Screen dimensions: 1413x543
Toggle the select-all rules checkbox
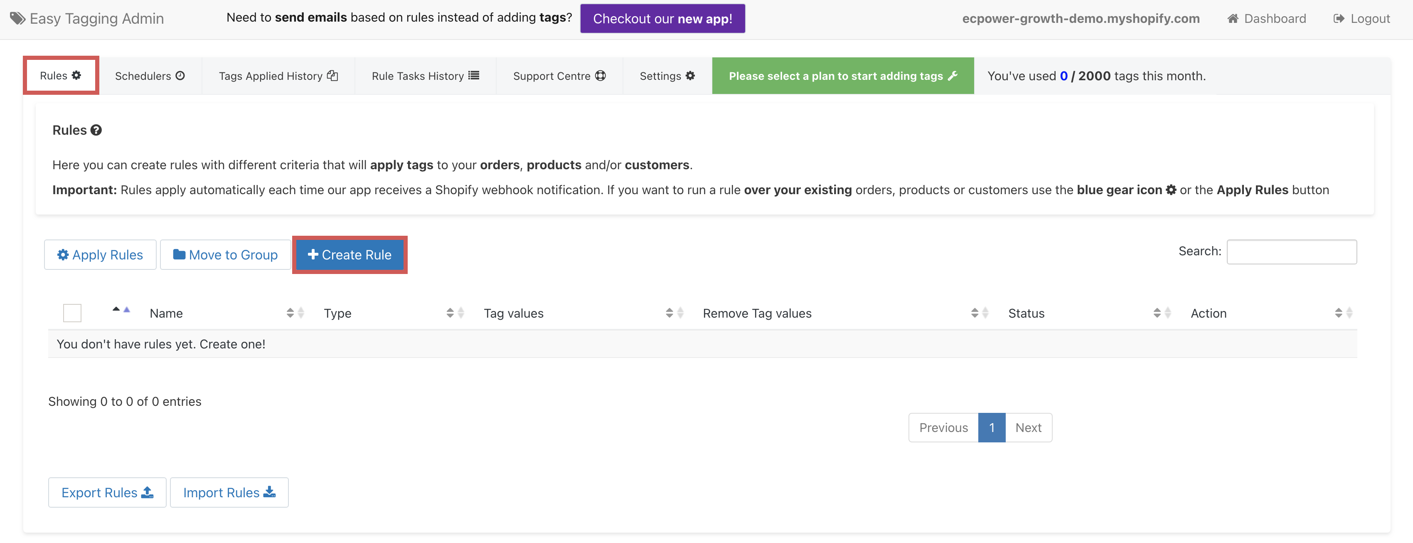tap(72, 313)
